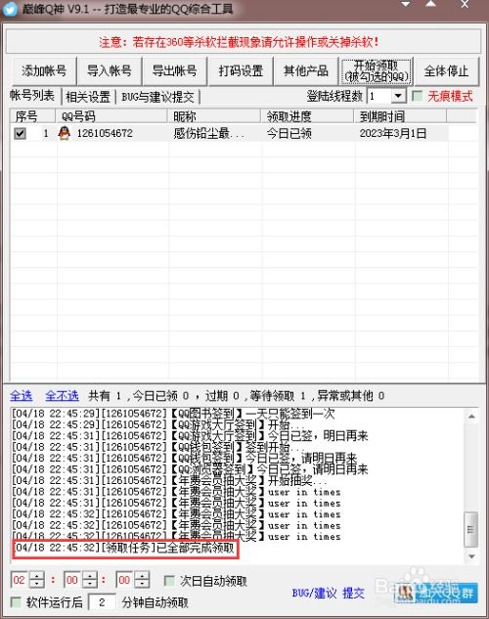Click 全不选 link
This screenshot has height=619, width=489.
pyautogui.click(x=62, y=395)
